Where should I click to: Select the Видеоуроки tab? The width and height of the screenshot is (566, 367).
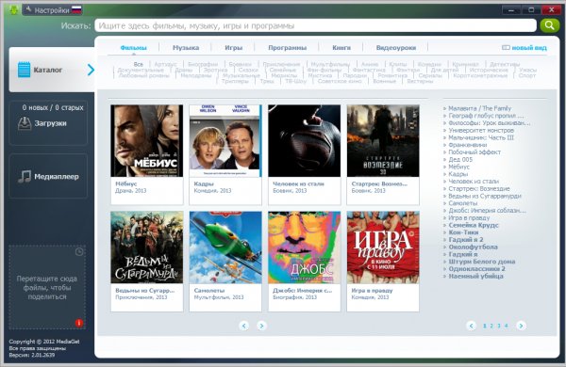(396, 48)
